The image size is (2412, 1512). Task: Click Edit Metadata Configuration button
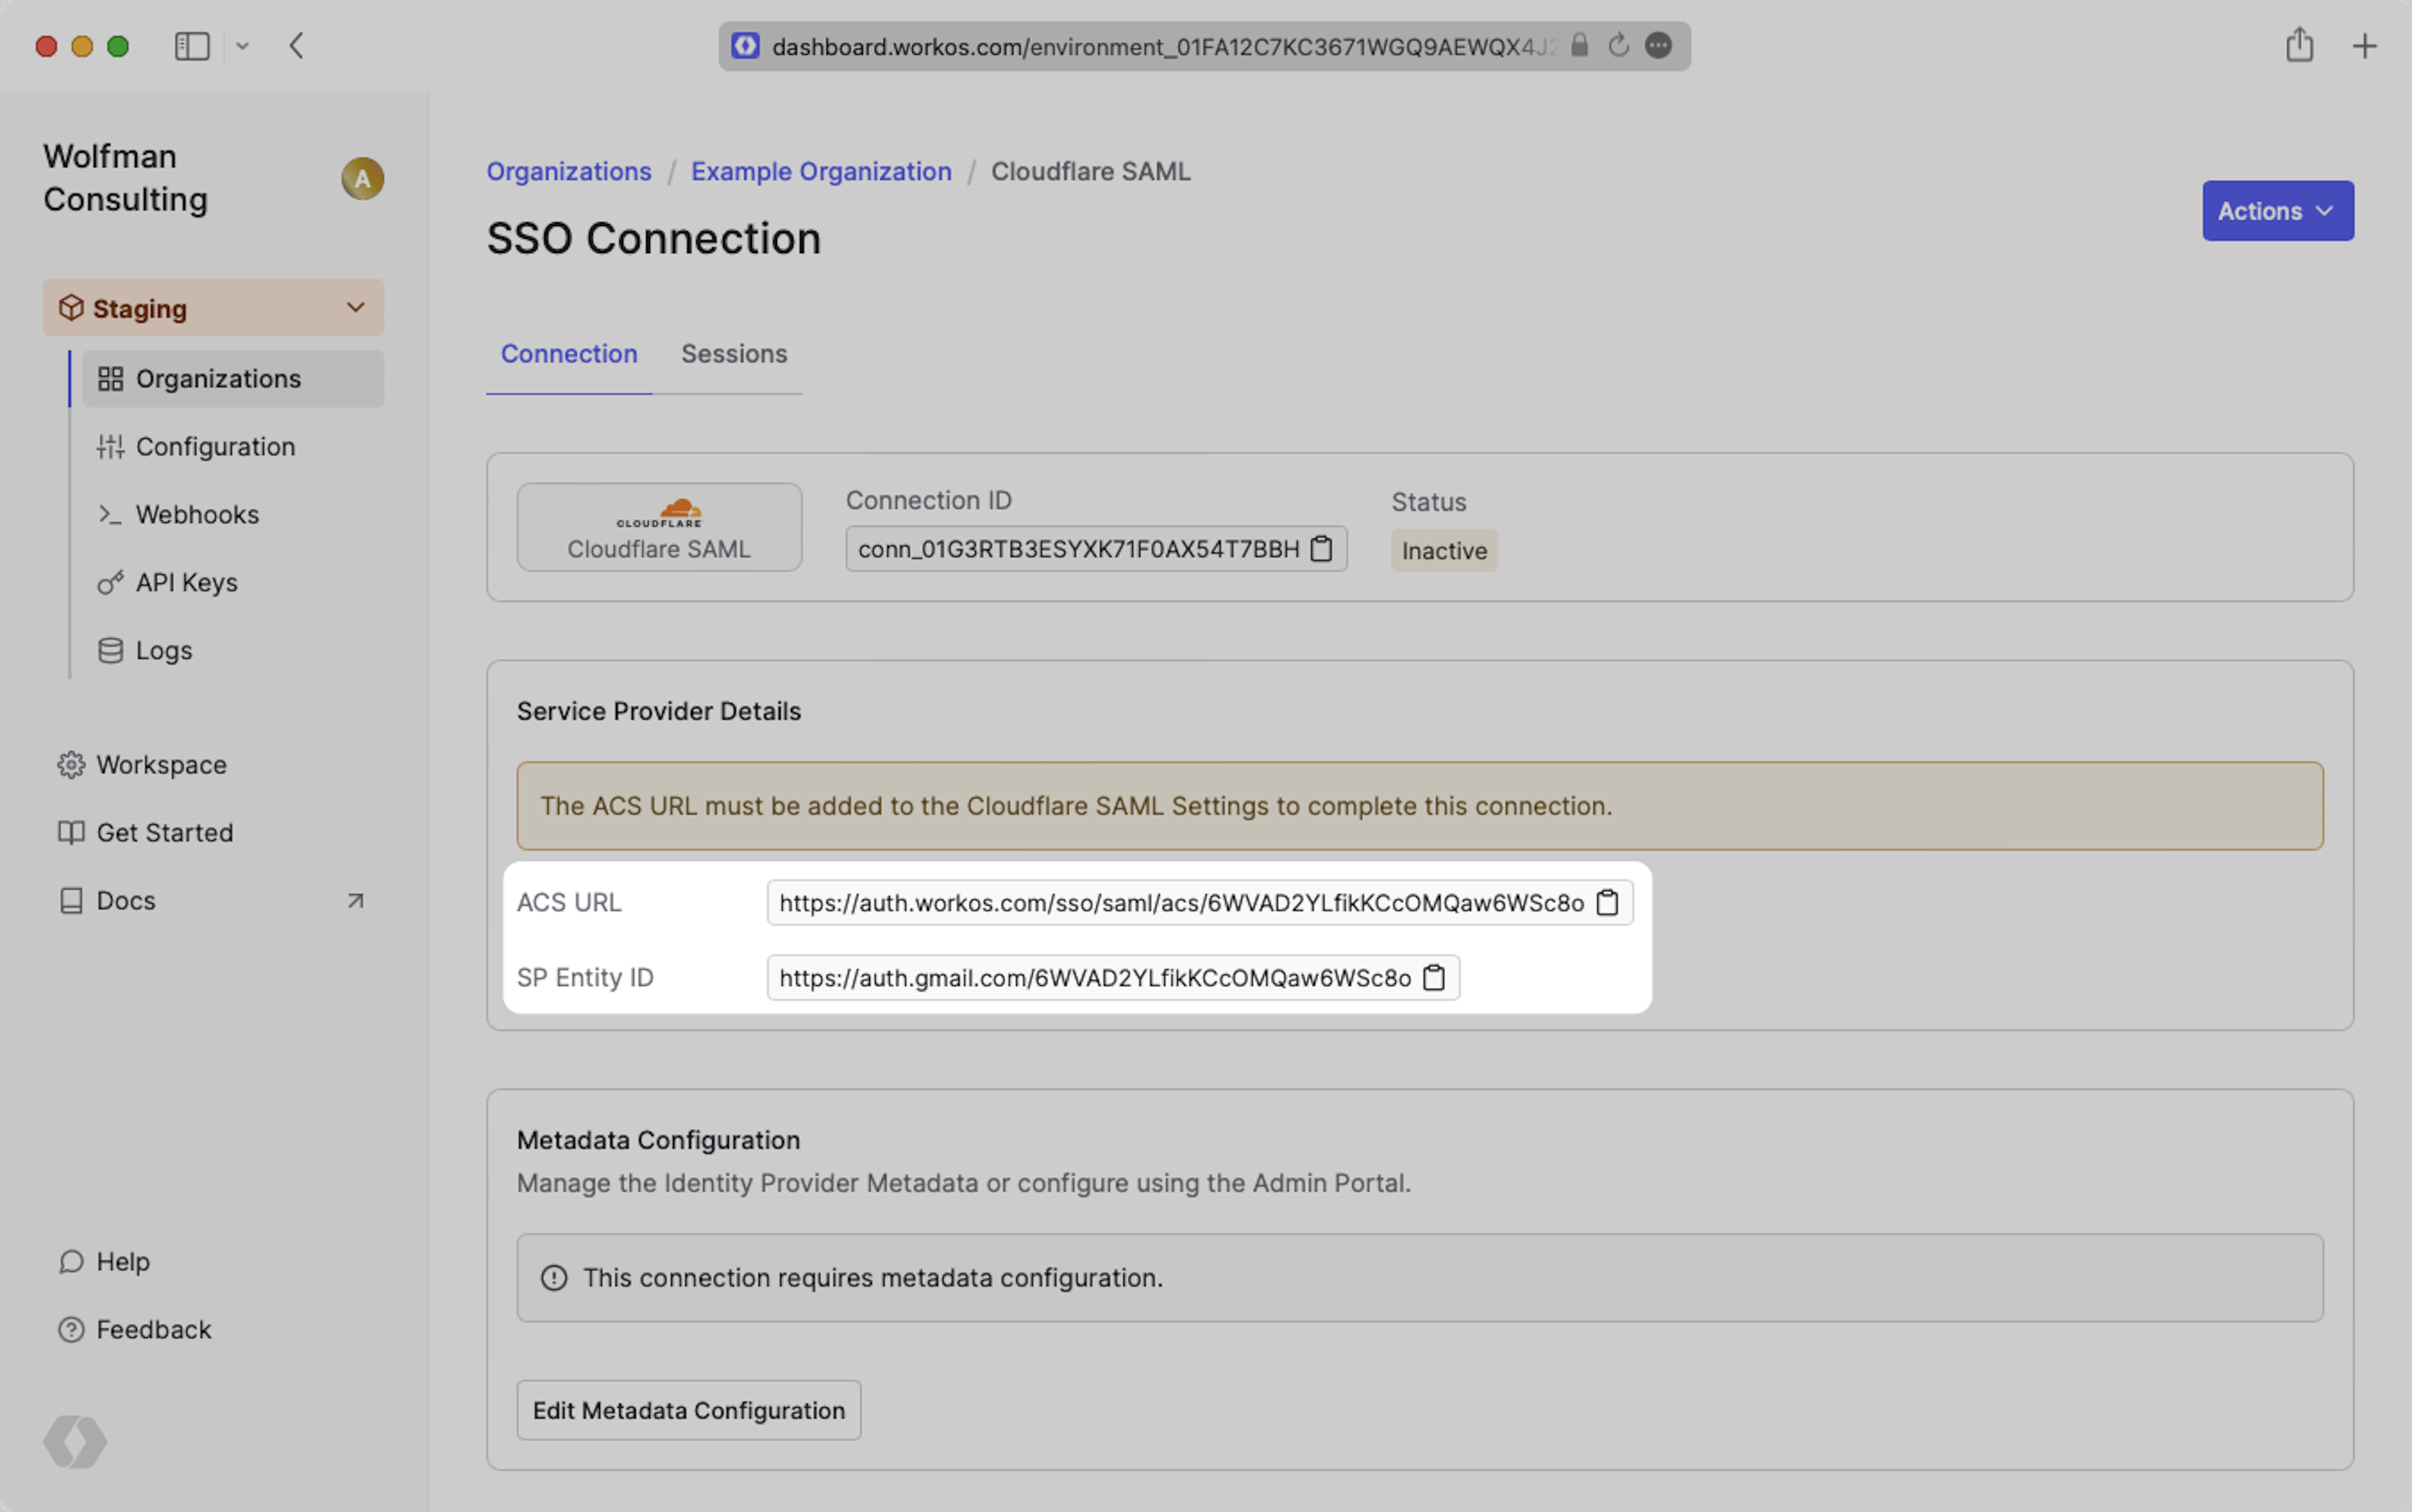tap(688, 1410)
